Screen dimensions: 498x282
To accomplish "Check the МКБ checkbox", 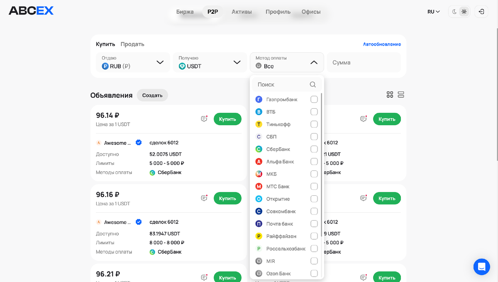I will click(314, 174).
